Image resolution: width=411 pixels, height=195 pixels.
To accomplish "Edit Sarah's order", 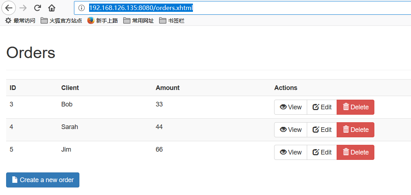I will point(322,130).
